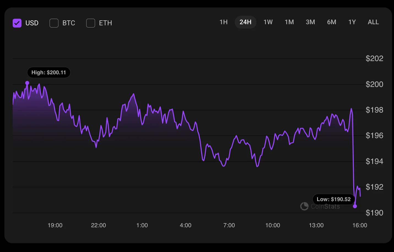
Task: Click the Low price marker dot
Action: click(355, 206)
